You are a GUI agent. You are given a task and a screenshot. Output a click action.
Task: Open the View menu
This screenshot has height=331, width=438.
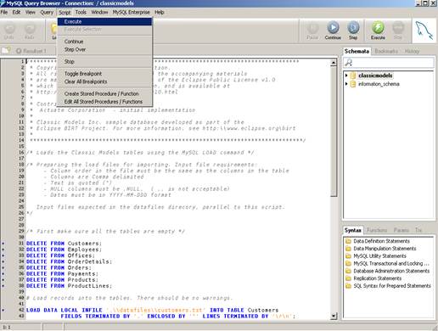tap(31, 12)
